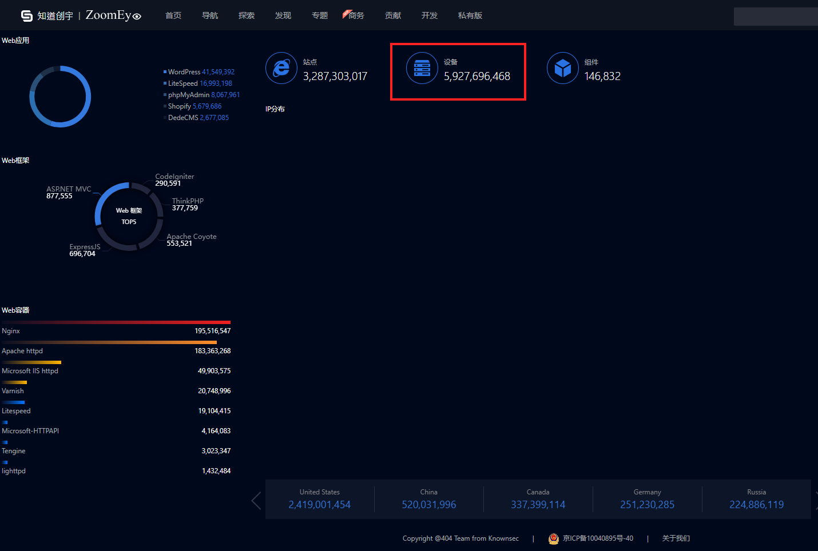
Task: Click the police badge icon in footer
Action: pyautogui.click(x=553, y=538)
